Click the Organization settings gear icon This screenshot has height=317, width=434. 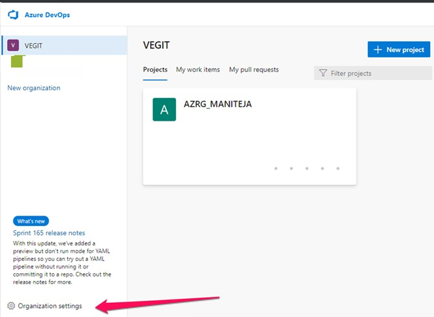click(11, 306)
